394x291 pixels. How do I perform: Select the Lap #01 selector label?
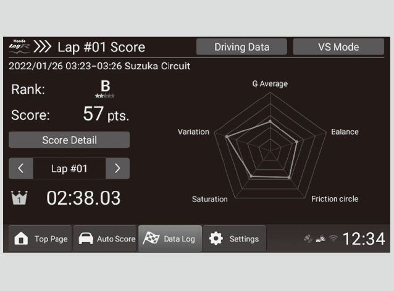(x=69, y=168)
